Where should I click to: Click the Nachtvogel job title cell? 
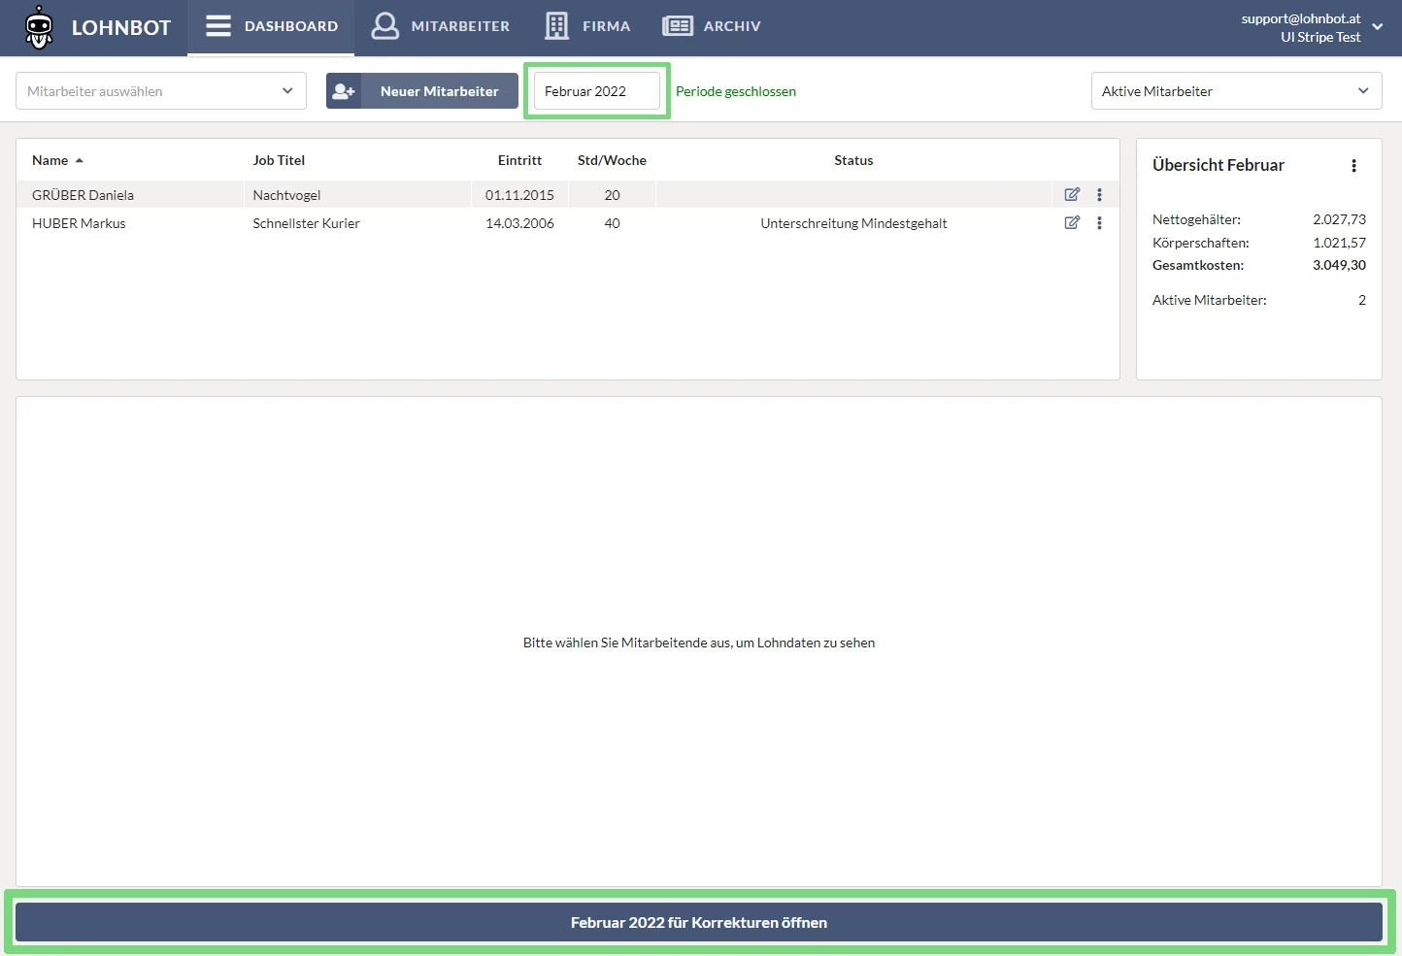(286, 195)
